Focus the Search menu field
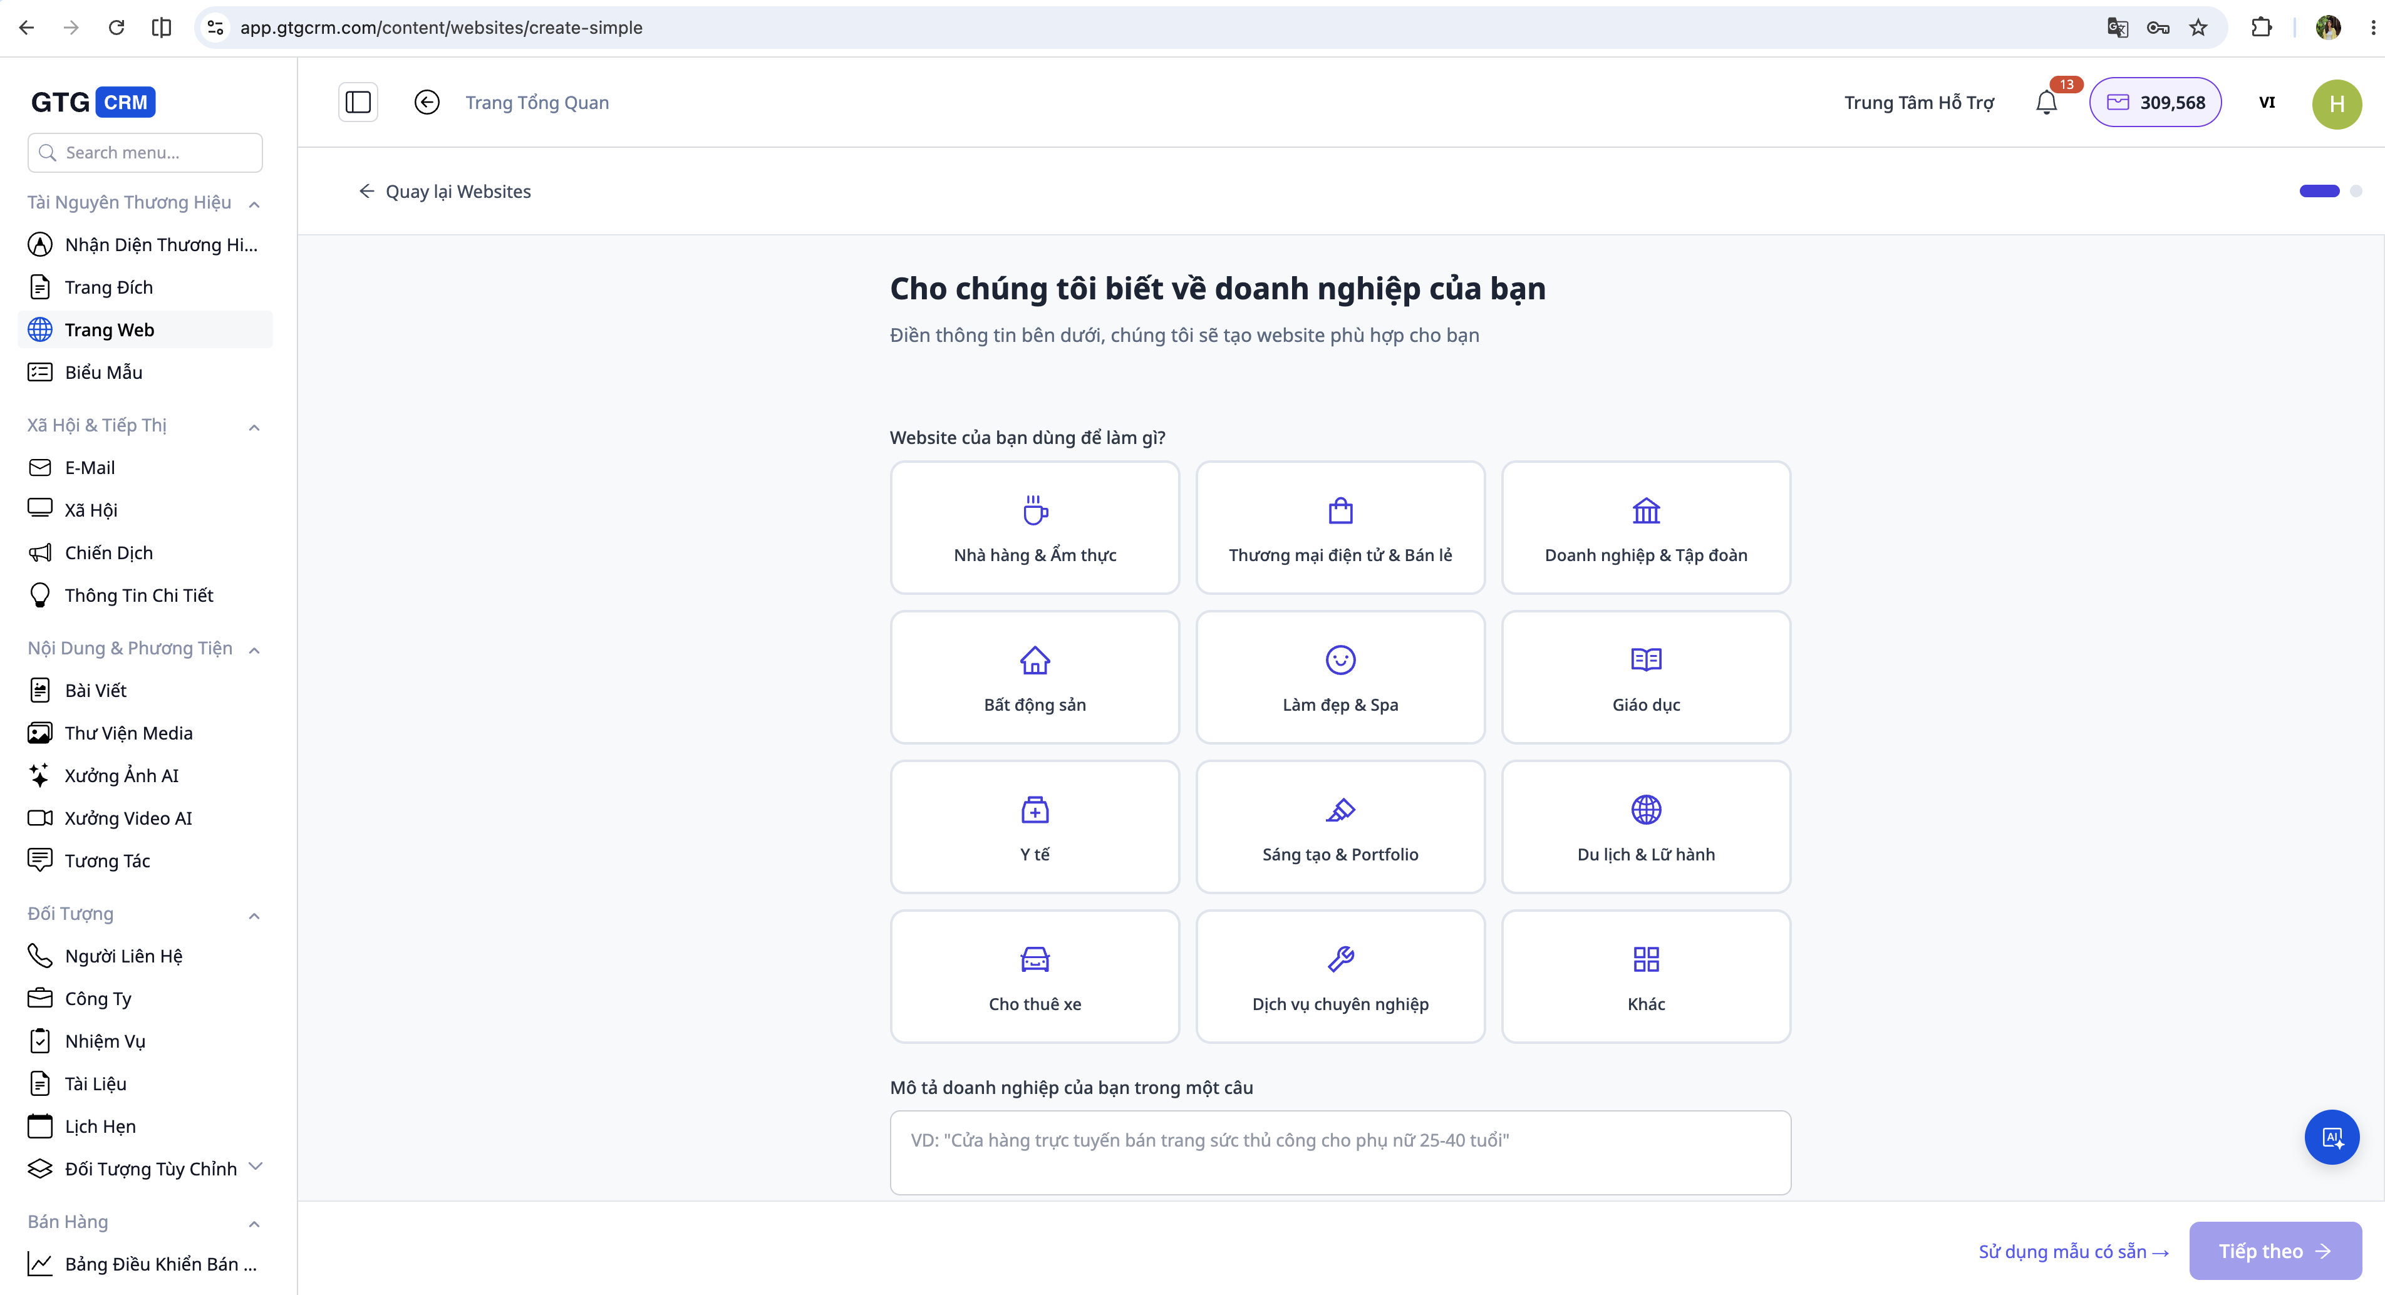This screenshot has height=1295, width=2385. [x=145, y=153]
